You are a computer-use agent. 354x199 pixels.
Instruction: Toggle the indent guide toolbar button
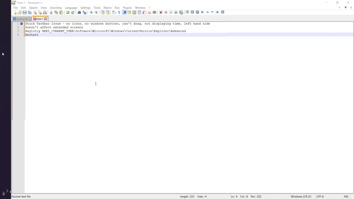pos(124,13)
